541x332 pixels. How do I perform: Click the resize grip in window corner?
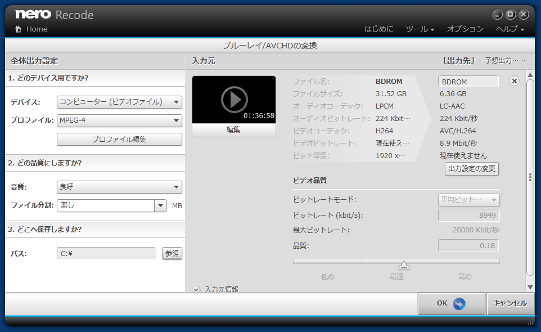click(x=531, y=322)
